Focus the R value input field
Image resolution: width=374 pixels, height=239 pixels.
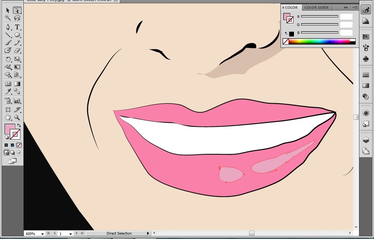click(x=346, y=16)
